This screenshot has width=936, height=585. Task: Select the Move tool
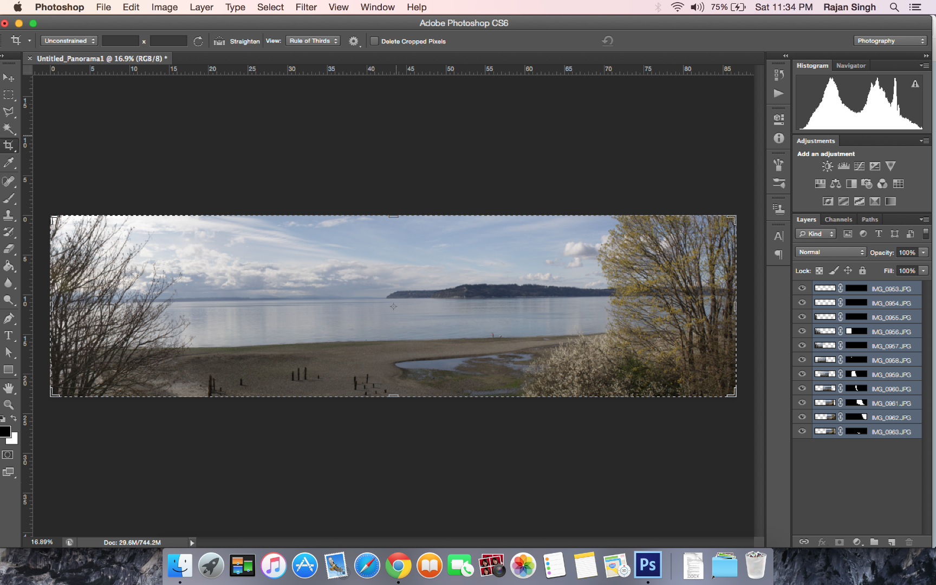[9, 78]
